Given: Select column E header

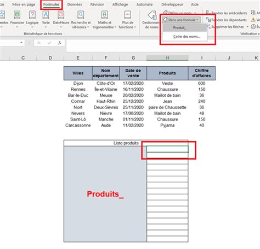Looking at the screenshot, I should pyautogui.click(x=78, y=58).
